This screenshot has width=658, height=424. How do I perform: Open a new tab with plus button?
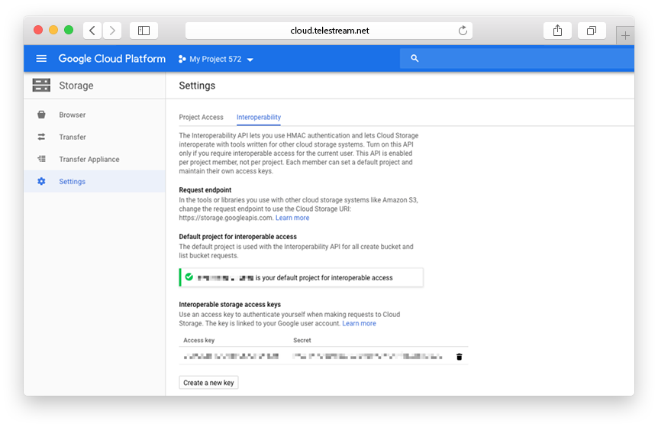coord(625,35)
